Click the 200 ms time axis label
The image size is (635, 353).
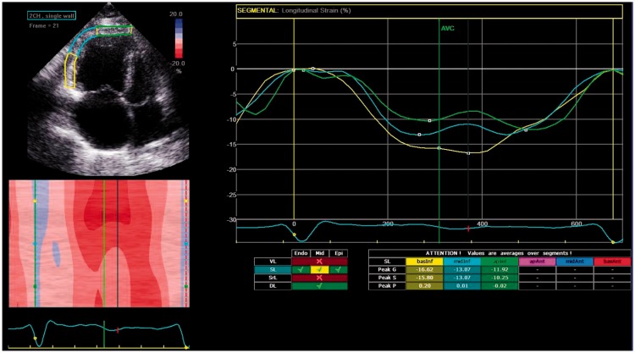point(388,223)
